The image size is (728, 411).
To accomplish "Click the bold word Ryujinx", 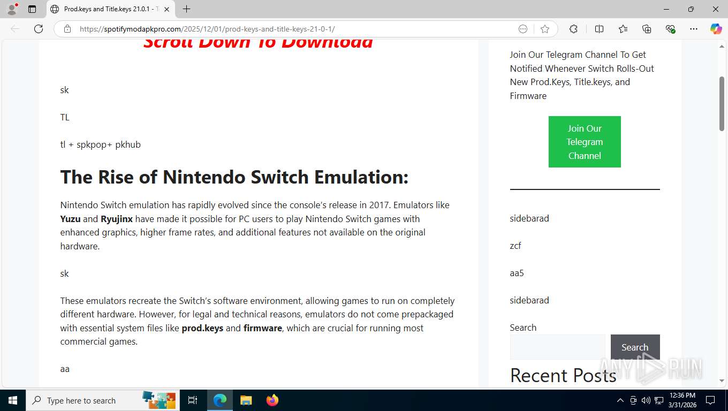I will pyautogui.click(x=117, y=219).
